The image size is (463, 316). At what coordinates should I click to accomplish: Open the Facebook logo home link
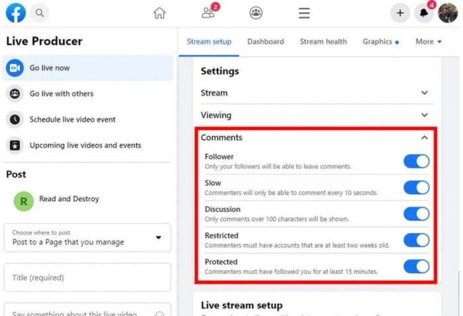pos(16,13)
